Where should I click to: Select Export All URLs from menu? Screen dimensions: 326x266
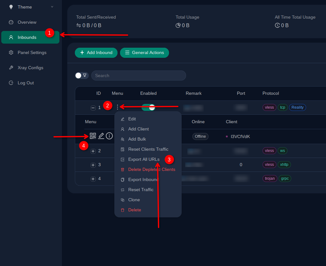(144, 159)
